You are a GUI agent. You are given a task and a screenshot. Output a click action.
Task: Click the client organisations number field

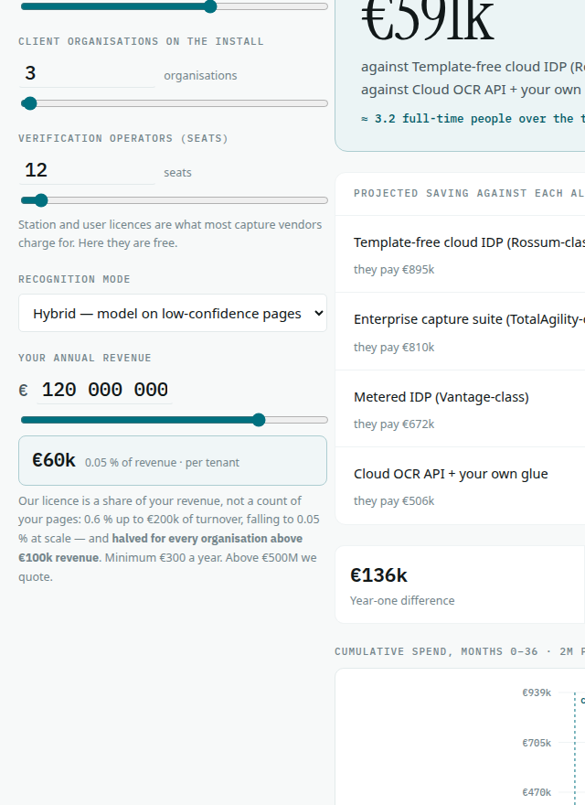[87, 73]
